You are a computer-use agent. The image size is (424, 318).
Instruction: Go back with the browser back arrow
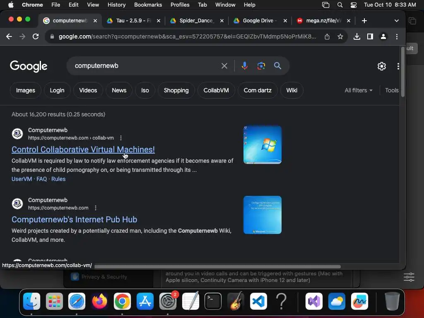(x=9, y=36)
